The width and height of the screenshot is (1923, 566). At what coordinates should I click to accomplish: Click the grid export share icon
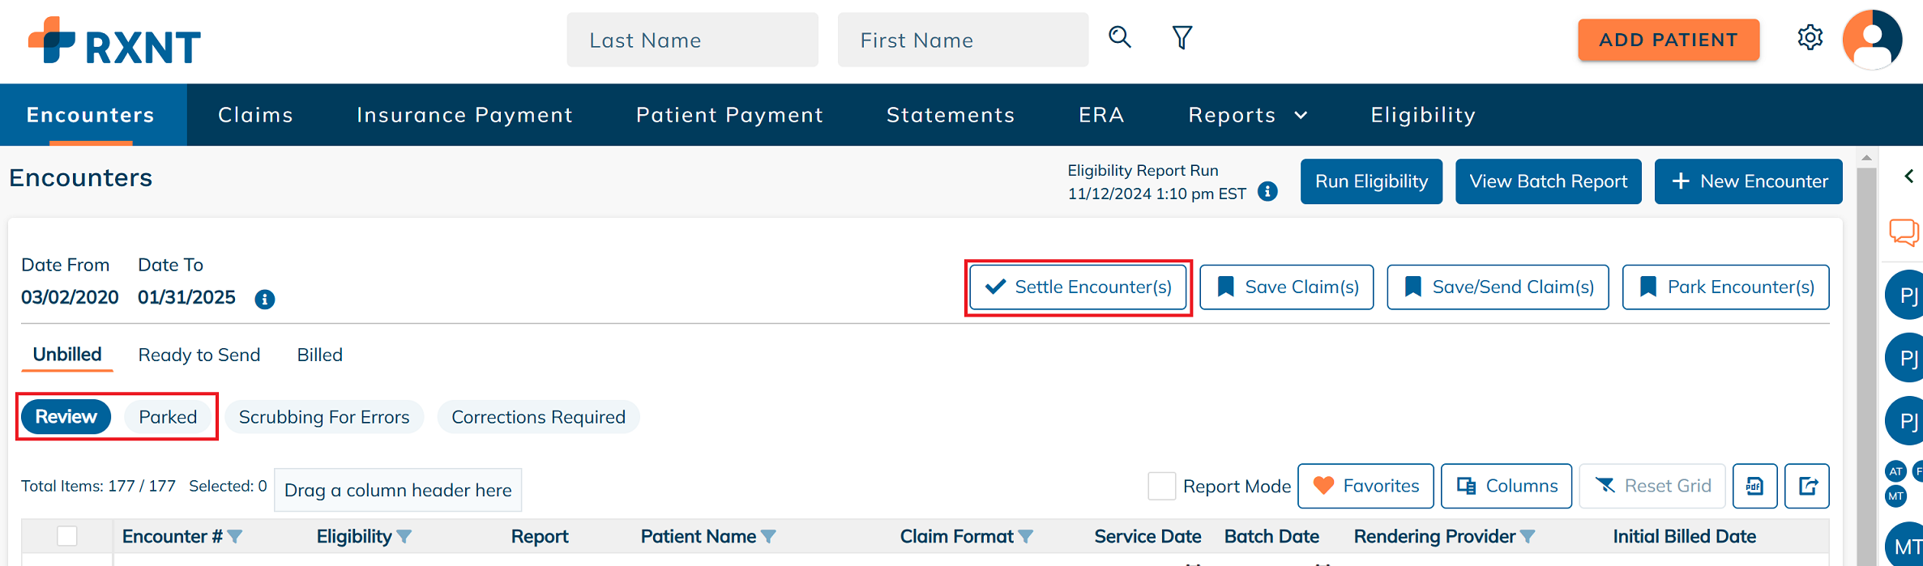(x=1808, y=486)
